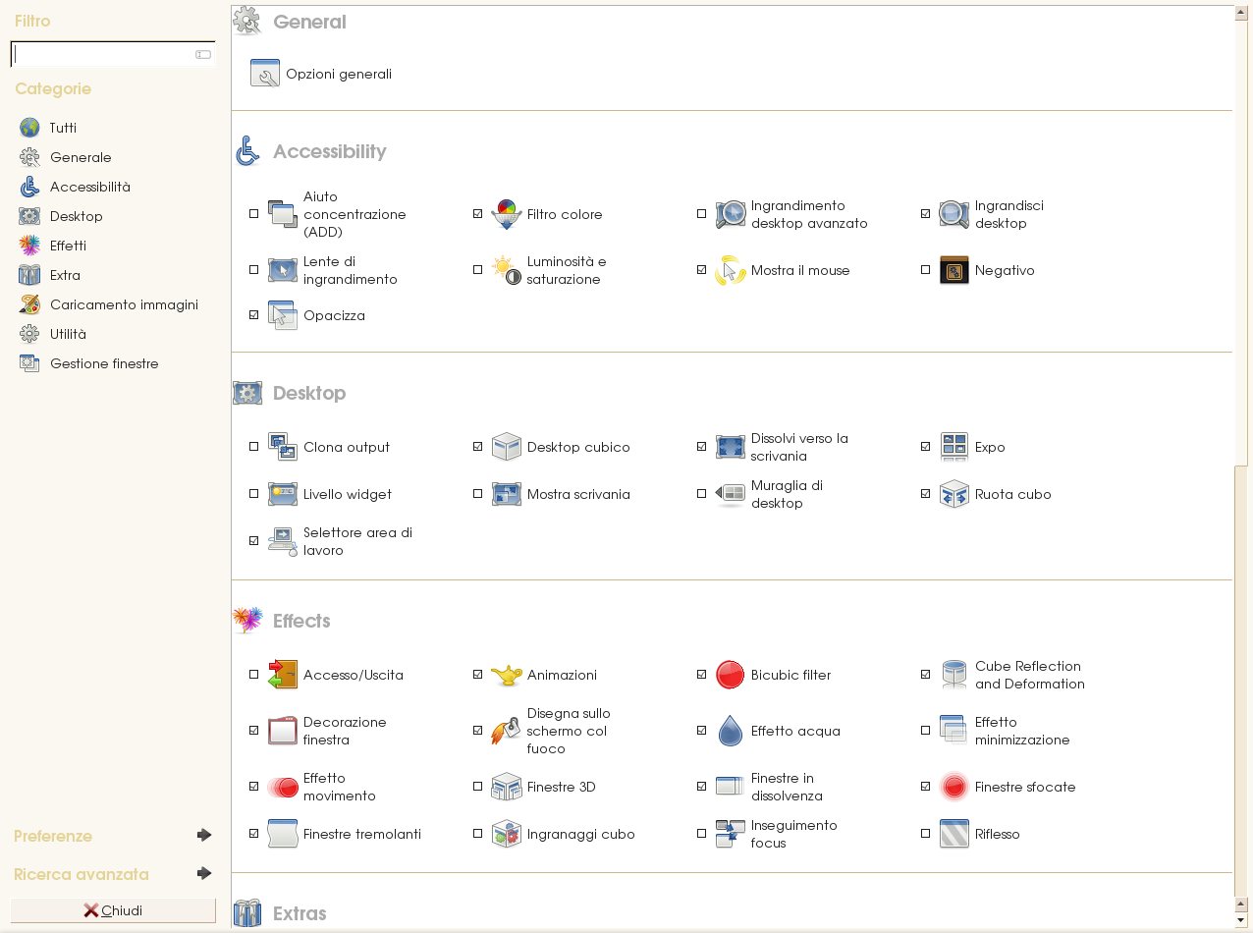Image resolution: width=1253 pixels, height=933 pixels.
Task: Open the Mostra scrivania icon
Action: coord(507,494)
